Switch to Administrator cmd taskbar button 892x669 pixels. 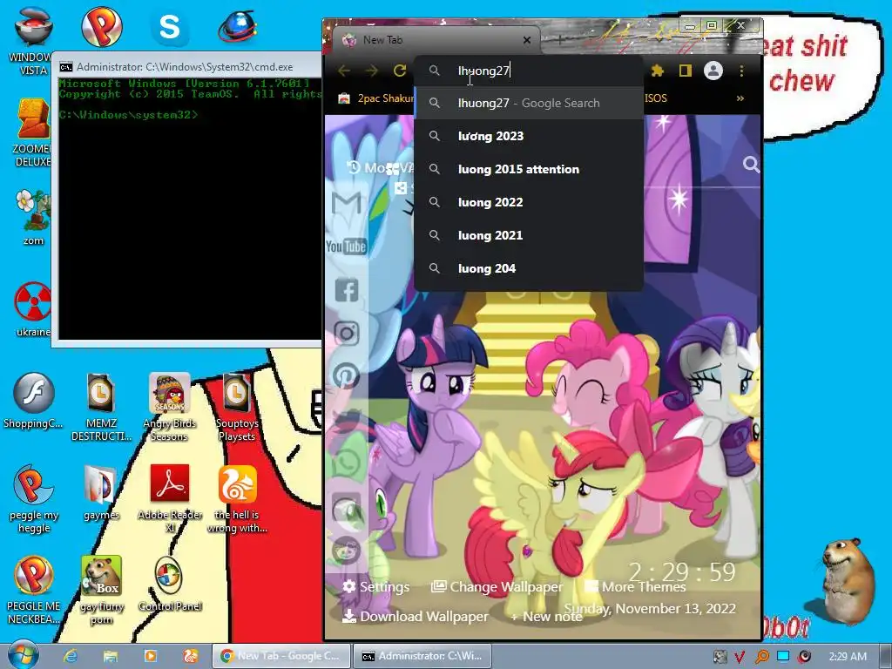[x=422, y=656]
